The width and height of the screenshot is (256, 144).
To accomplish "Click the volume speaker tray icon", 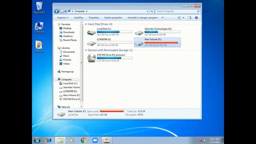I will point(204,140).
